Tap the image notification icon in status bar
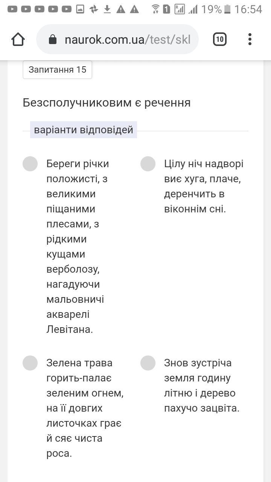The width and height of the screenshot is (271, 482). pyautogui.click(x=80, y=9)
